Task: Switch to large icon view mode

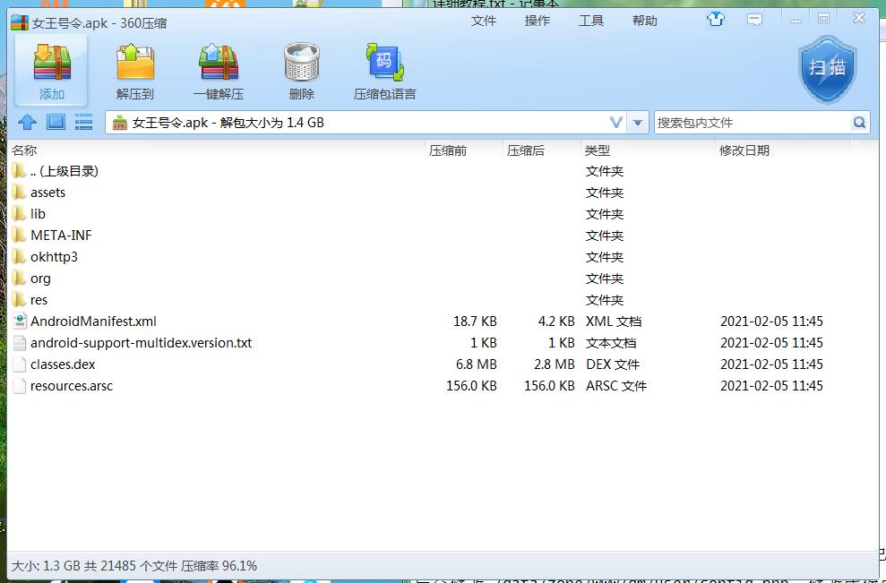Action: (x=56, y=123)
